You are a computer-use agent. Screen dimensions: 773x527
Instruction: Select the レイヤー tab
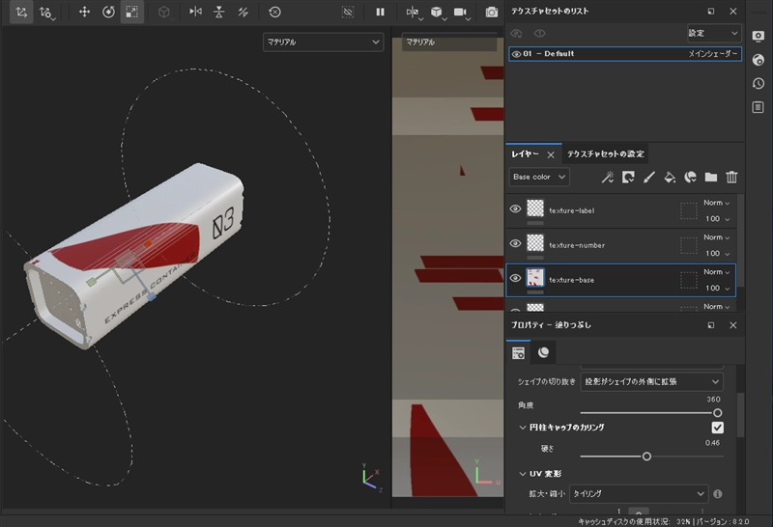(525, 153)
